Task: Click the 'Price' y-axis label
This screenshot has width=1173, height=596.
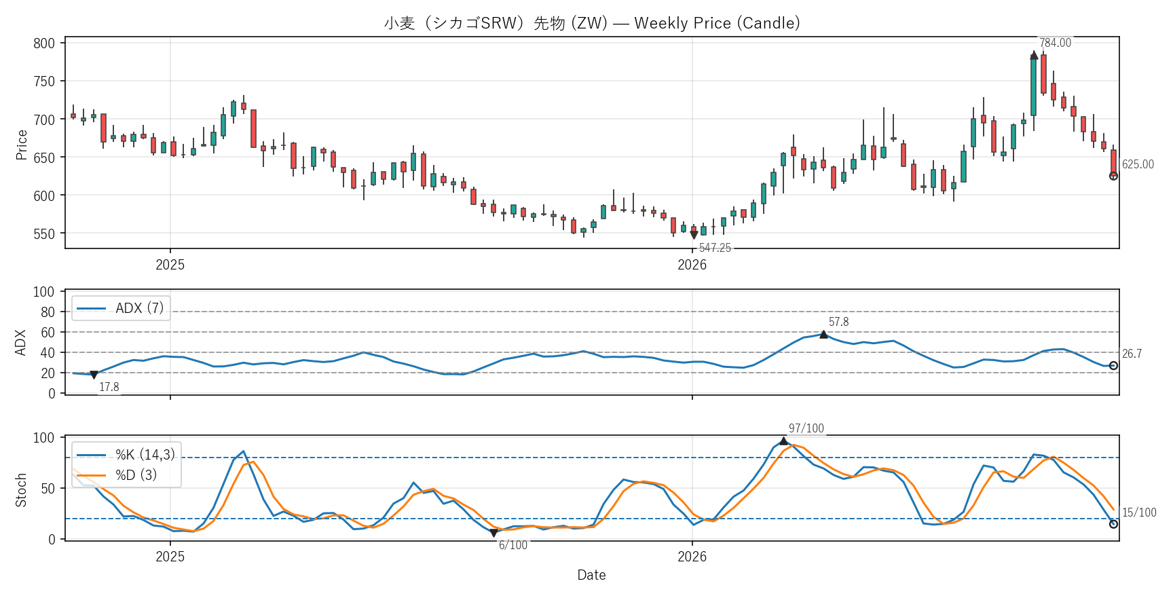Action: click(x=22, y=145)
